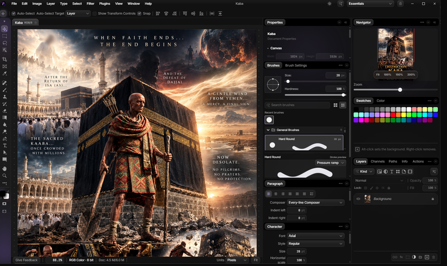Hide the Background layer eye icon
The width and height of the screenshot is (447, 266).
tap(358, 199)
